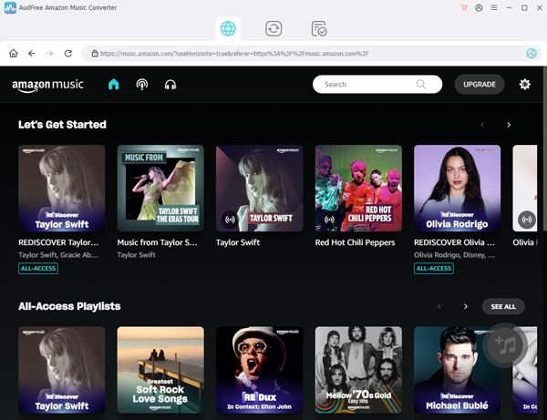
Task: Click ALL-ACCESS badge under REDISCOVER Taylor
Action: coord(38,269)
